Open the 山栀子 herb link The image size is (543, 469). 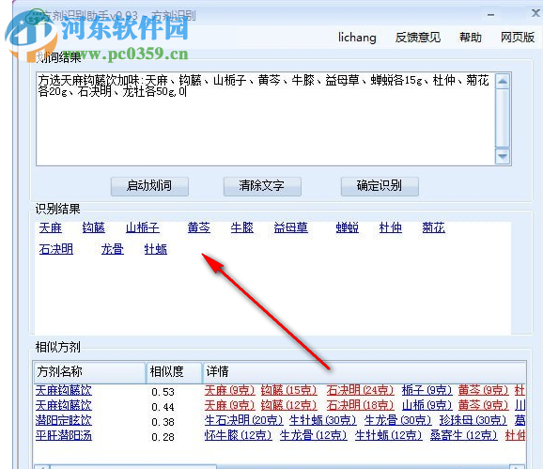(143, 227)
